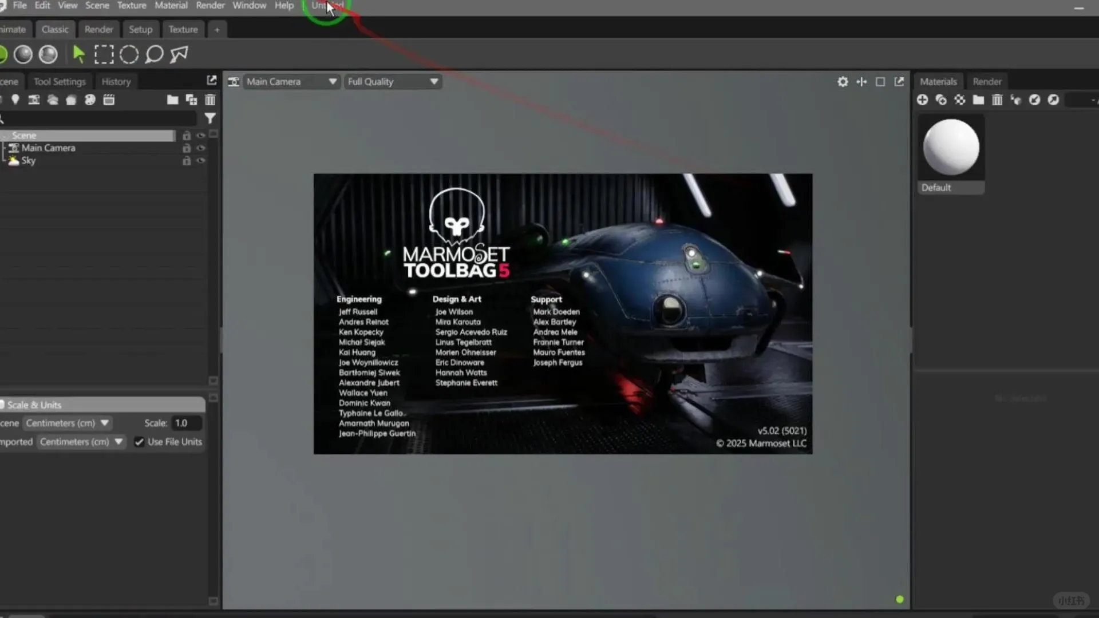
Task: Add a light to the scene
Action: [15, 100]
